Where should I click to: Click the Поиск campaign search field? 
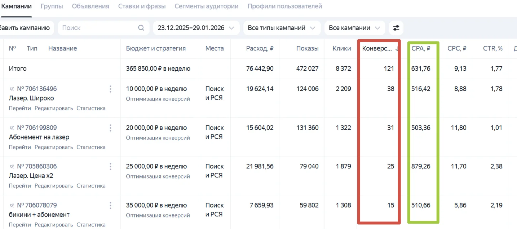coord(97,28)
